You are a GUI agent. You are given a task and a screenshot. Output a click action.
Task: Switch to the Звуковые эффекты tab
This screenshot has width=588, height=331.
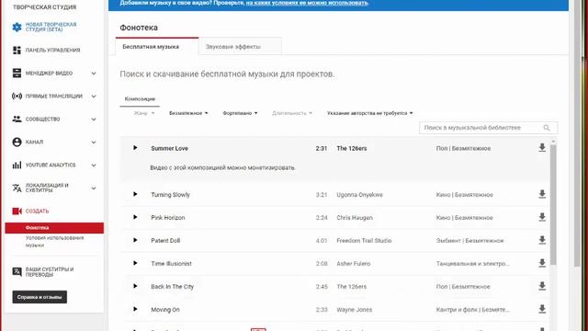(x=240, y=47)
